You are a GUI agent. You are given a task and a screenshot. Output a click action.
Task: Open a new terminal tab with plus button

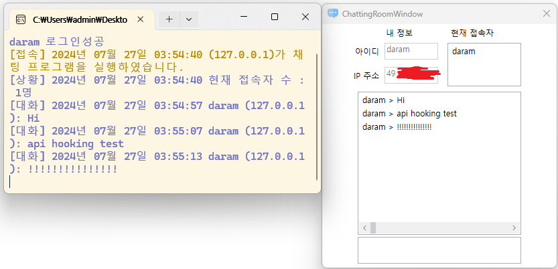point(169,19)
